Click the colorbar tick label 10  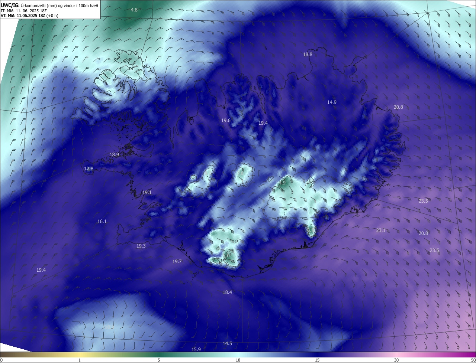point(238,360)
